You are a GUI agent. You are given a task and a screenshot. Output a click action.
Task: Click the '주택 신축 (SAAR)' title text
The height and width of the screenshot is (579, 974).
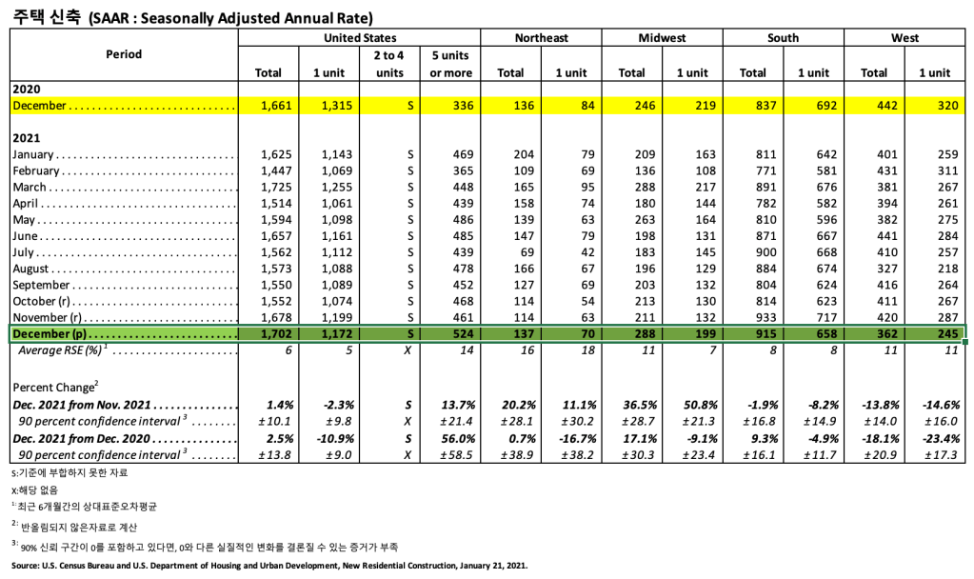190,16
